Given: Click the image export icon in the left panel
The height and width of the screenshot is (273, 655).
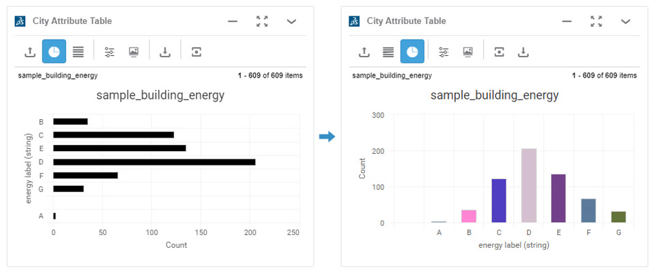Looking at the screenshot, I should 134,52.
